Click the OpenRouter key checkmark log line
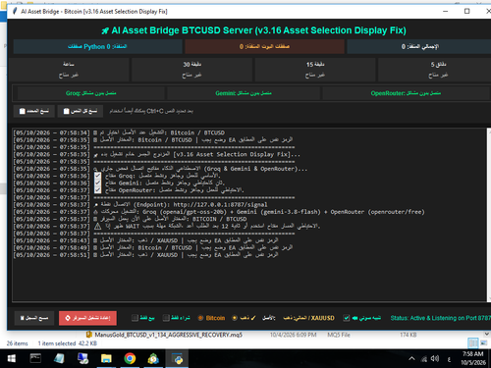The height and width of the screenshot is (368, 491). pos(129,190)
